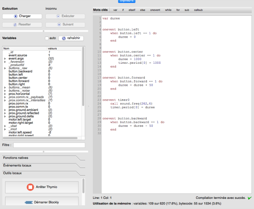The width and height of the screenshot is (254, 209).
Task: Insert the onevent keyword
Action: coord(155,10)
